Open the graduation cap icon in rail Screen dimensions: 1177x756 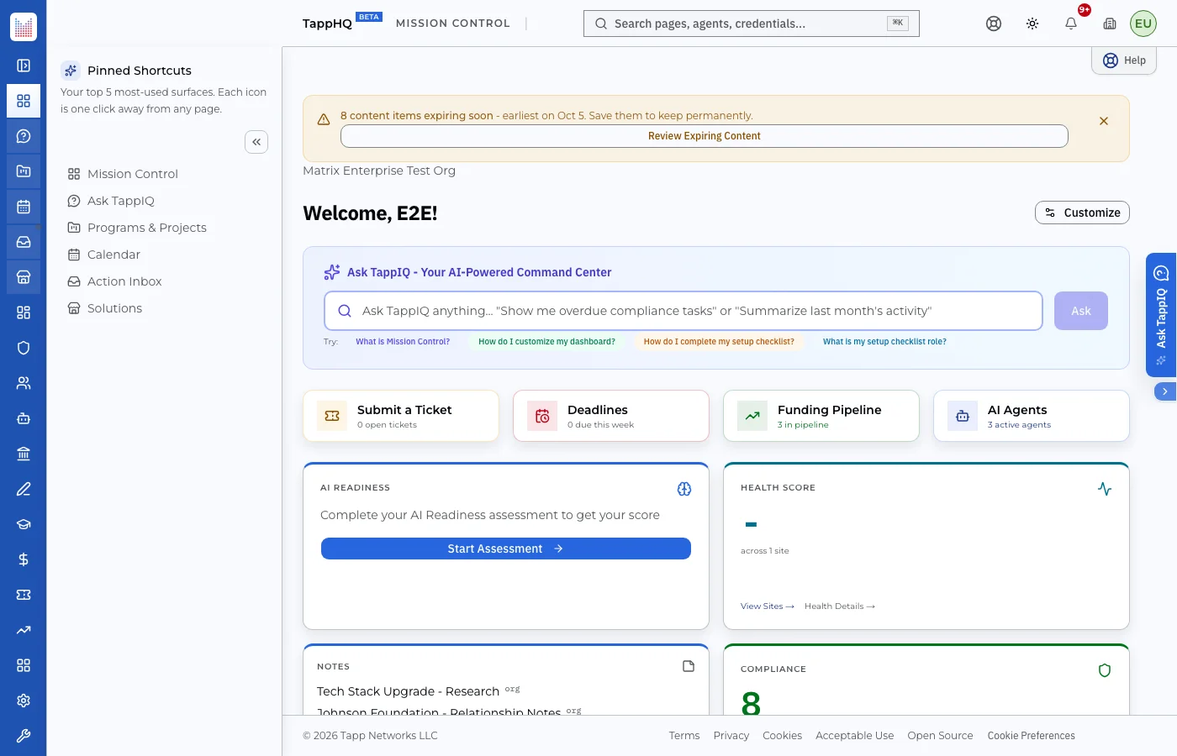coord(24,524)
